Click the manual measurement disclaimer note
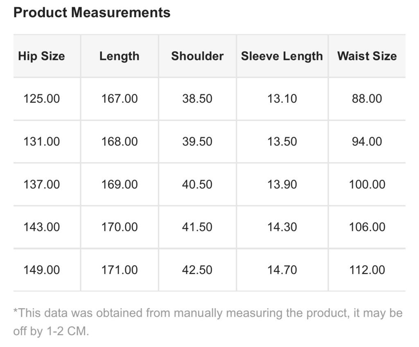Screen dimensions: 419x347 tap(208, 322)
